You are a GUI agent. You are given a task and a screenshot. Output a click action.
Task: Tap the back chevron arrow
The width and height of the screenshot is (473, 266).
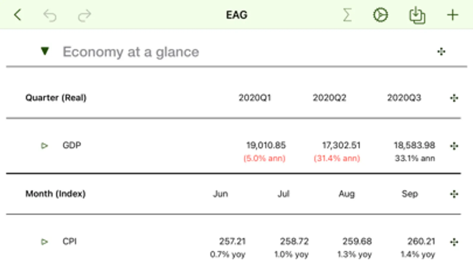point(18,15)
